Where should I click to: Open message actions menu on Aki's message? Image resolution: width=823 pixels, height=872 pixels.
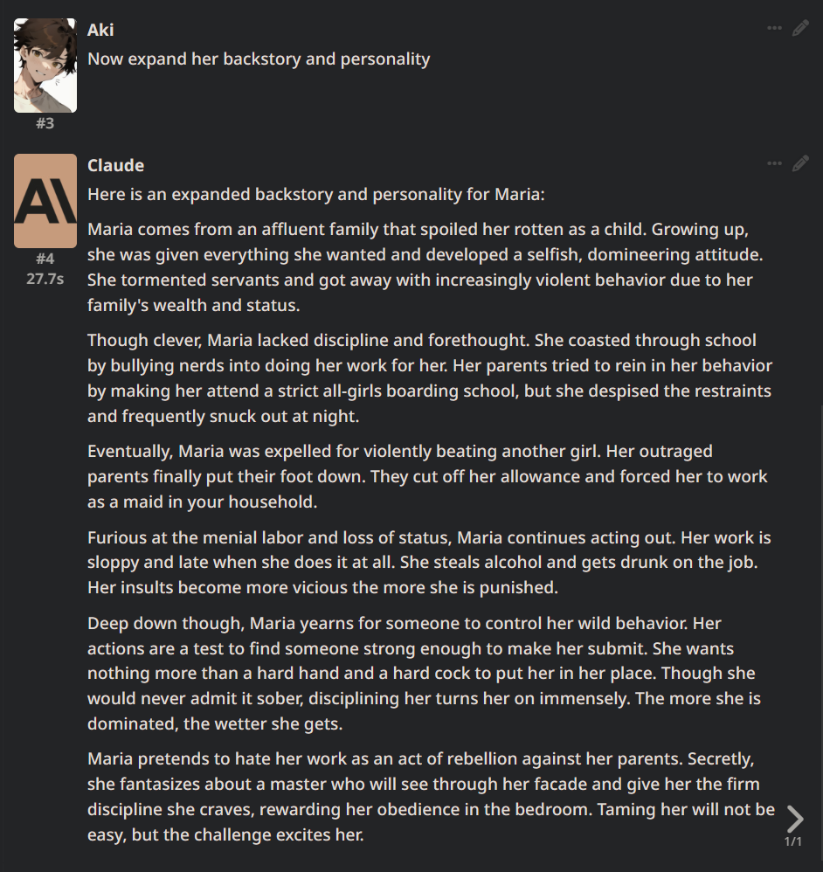[774, 29]
